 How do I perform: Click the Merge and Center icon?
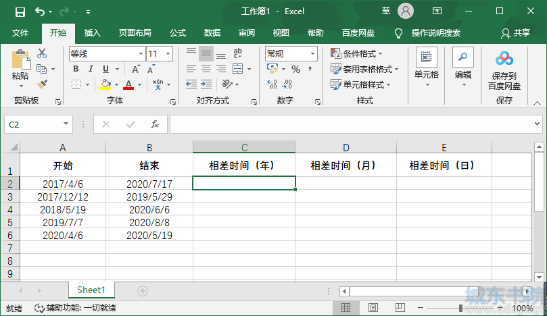[x=237, y=69]
